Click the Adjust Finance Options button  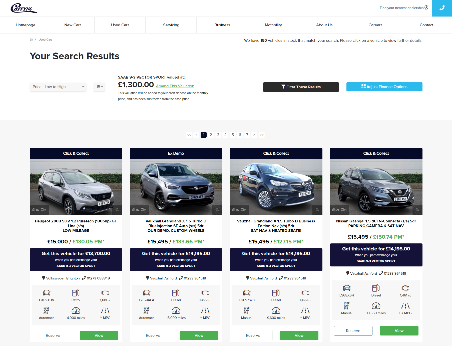384,87
